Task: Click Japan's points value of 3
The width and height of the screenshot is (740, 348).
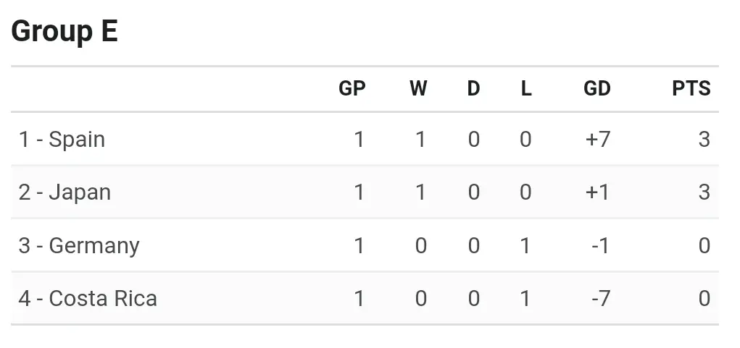Action: click(704, 192)
